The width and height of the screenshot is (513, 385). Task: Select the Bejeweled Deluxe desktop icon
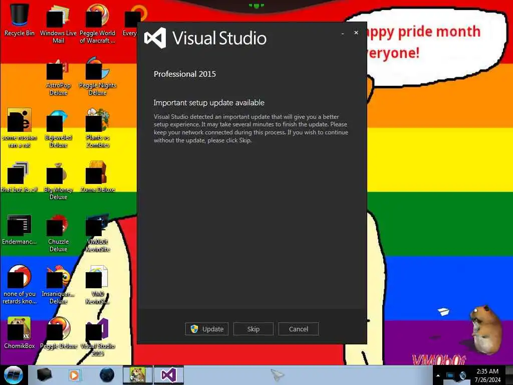coord(58,128)
